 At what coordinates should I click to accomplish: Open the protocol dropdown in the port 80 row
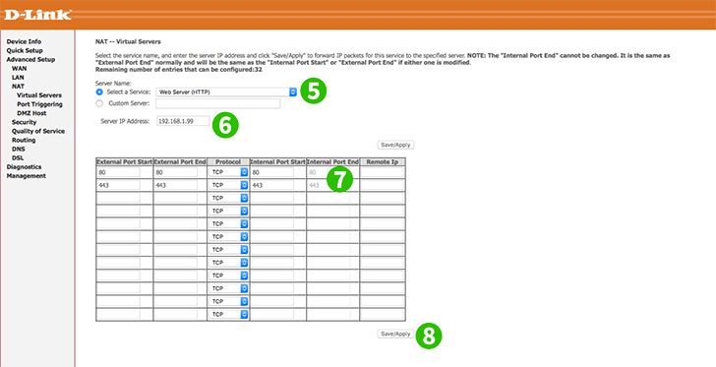point(227,172)
